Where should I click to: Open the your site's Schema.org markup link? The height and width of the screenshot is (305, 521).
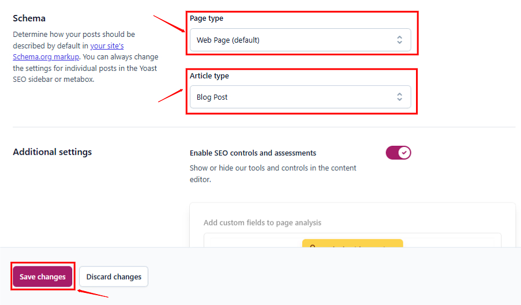(x=68, y=51)
